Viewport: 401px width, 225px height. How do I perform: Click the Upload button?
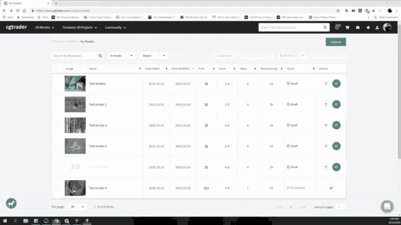(x=336, y=42)
